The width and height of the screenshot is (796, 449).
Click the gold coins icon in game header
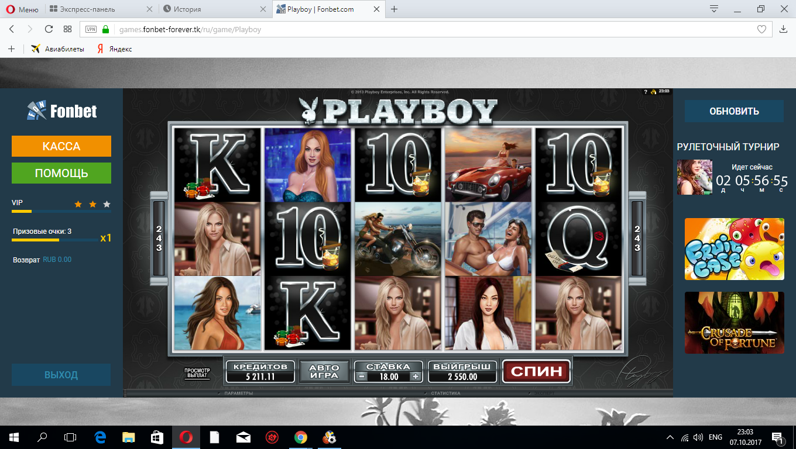653,92
